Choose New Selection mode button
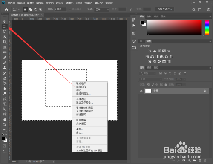Viewport: 213px width, 164px height. (25, 9)
